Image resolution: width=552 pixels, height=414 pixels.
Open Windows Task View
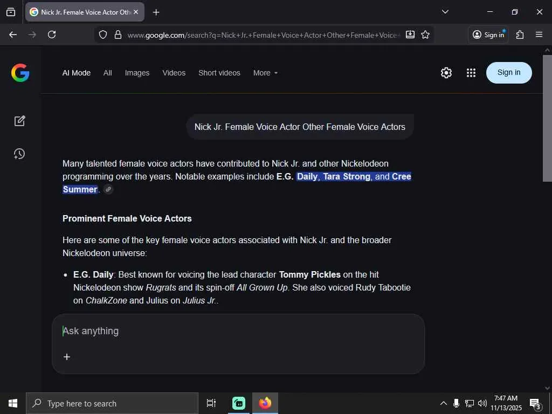(211, 403)
